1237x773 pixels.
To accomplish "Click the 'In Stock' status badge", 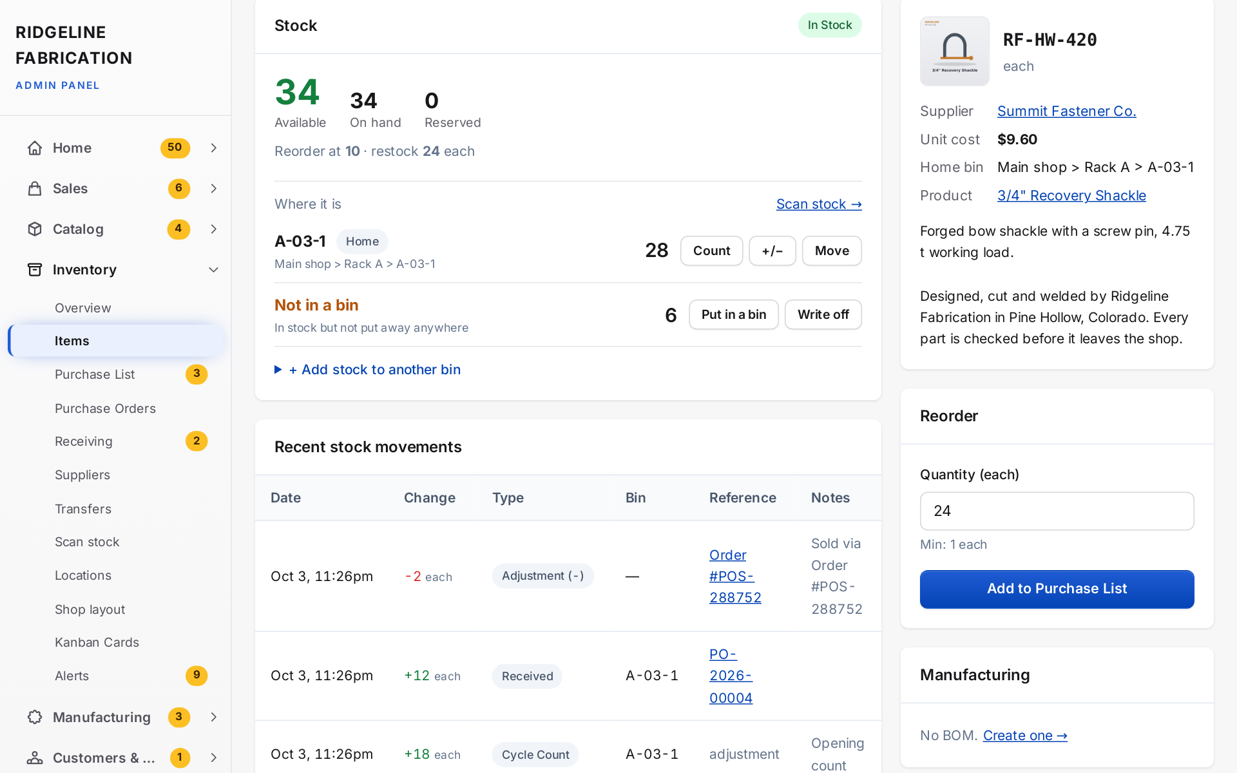I will click(830, 25).
